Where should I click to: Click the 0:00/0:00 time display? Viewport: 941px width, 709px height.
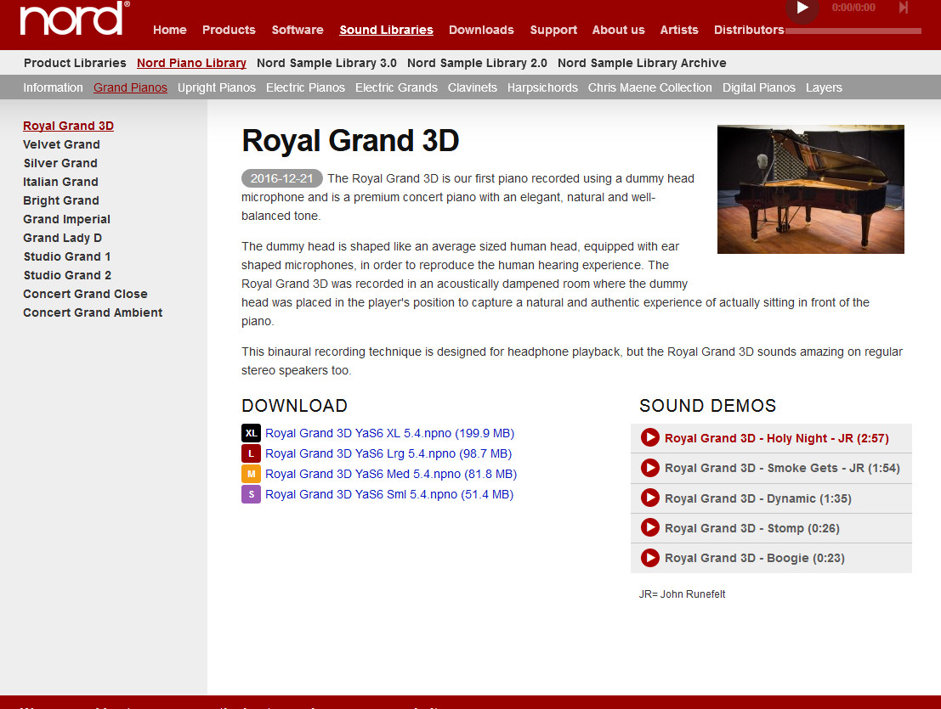tap(853, 8)
